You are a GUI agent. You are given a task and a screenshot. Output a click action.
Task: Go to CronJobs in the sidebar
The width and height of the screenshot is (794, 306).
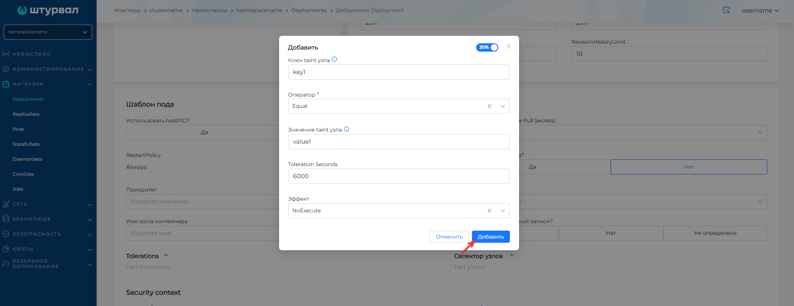coord(23,174)
